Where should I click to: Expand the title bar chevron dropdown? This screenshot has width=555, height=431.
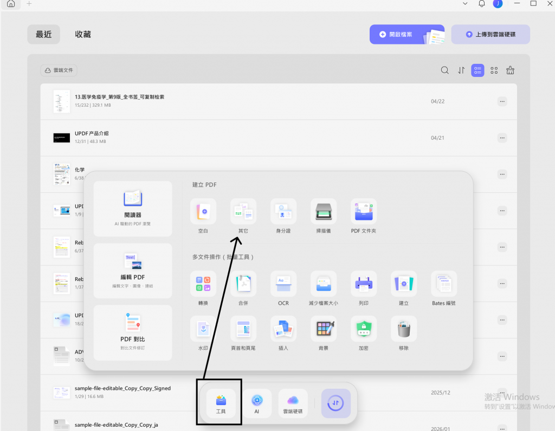coord(465,4)
